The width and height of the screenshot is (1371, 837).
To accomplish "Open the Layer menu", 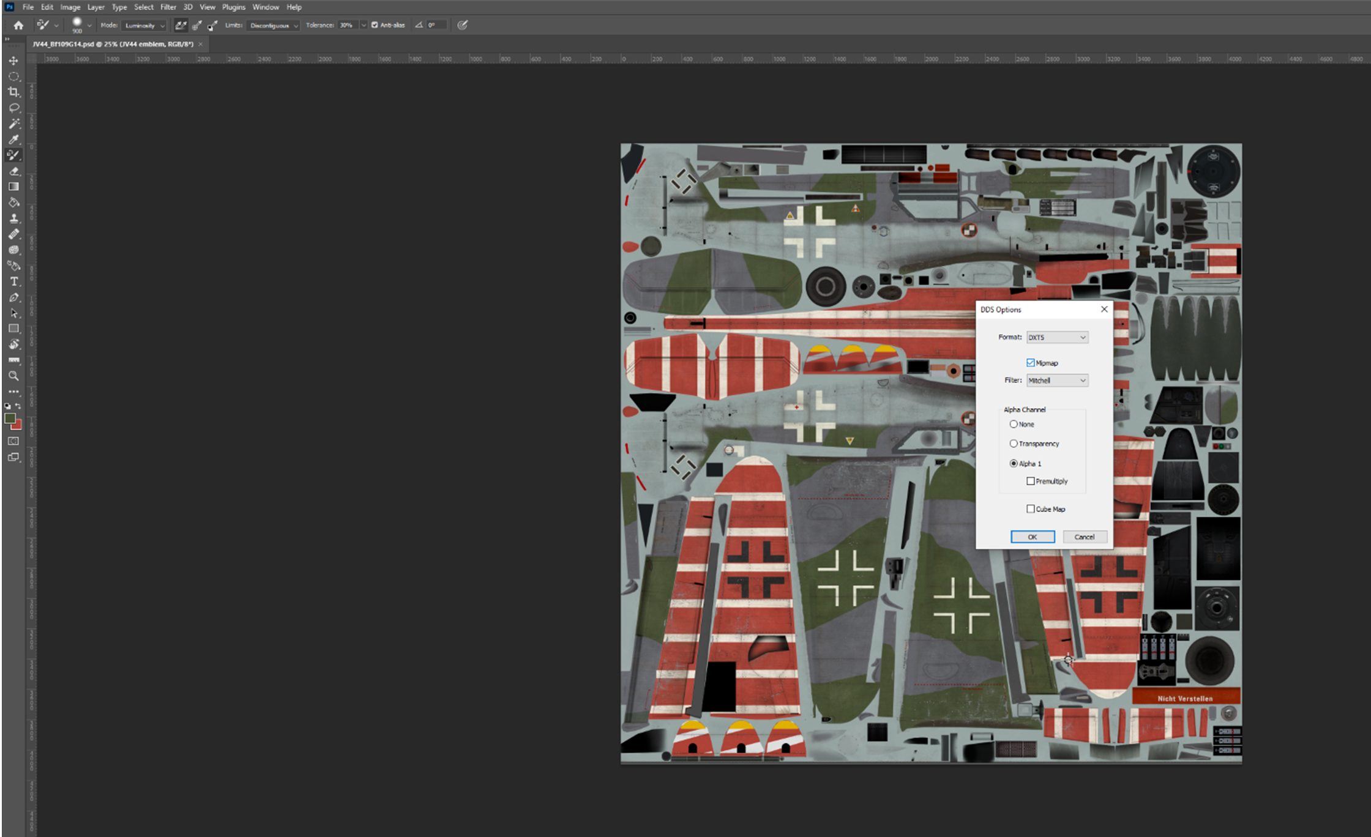I will click(95, 7).
